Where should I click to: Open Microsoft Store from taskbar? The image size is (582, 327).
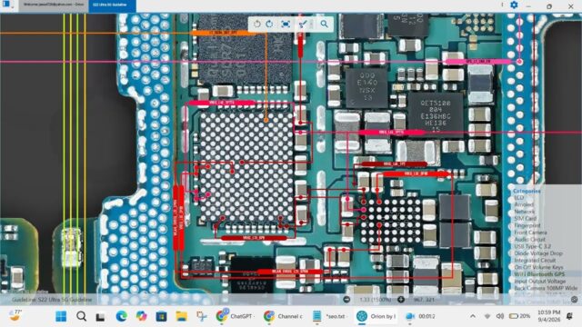[x=161, y=316]
